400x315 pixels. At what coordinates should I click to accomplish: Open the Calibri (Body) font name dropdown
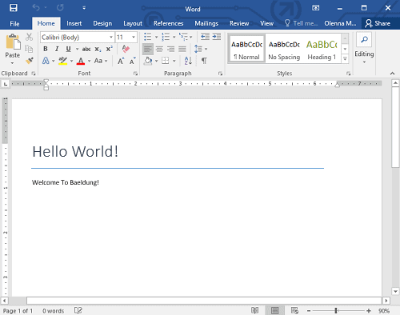pos(111,37)
